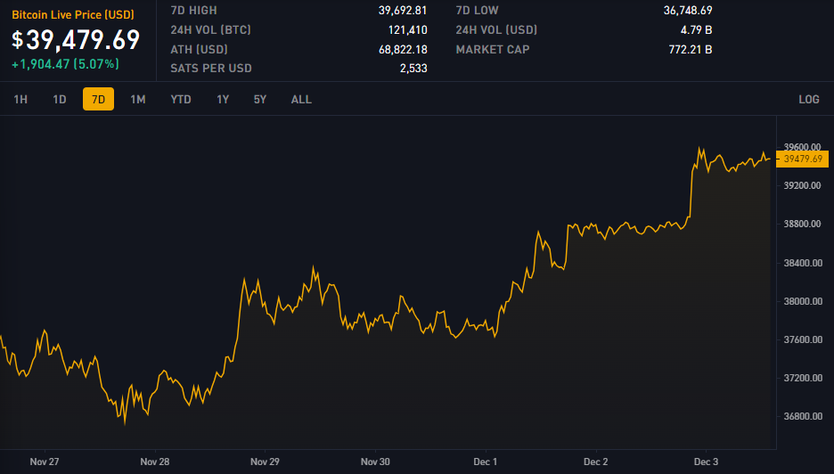Screen dimensions: 834x474
Task: Switch chart to 1D range
Action: tap(60, 100)
